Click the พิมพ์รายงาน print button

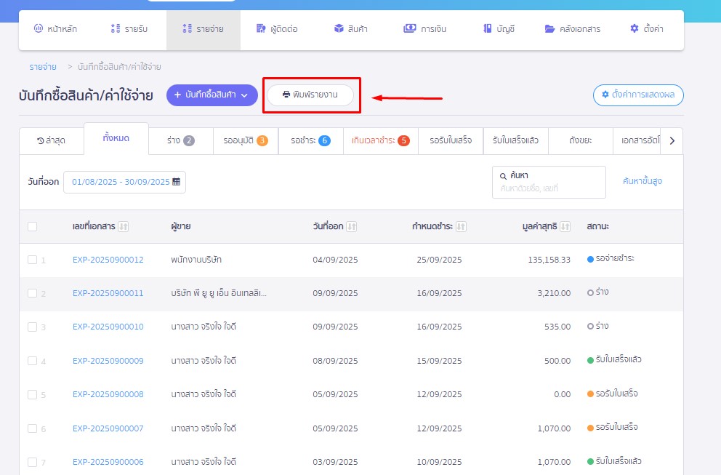(x=310, y=95)
